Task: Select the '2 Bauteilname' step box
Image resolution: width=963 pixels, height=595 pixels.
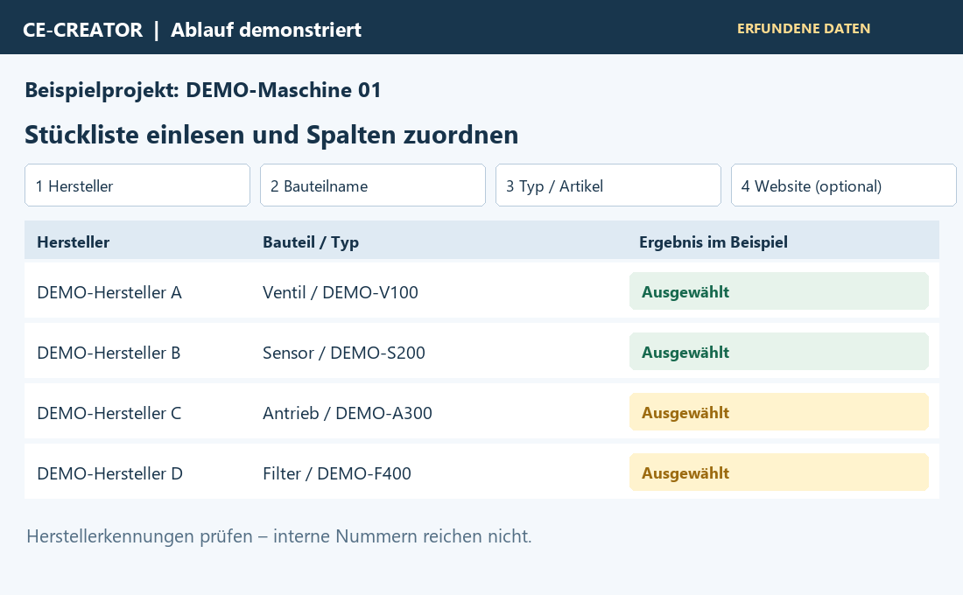Action: pyautogui.click(x=373, y=185)
